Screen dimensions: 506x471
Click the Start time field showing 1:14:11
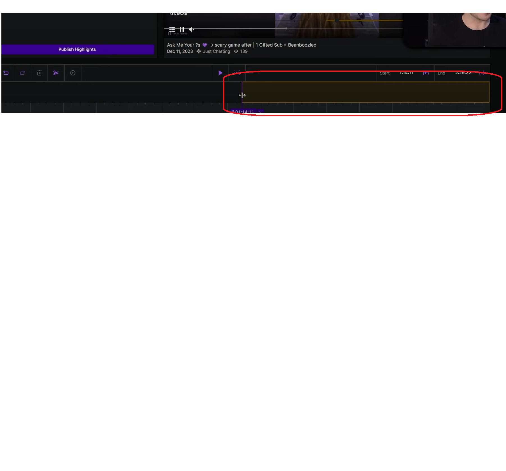pos(406,73)
